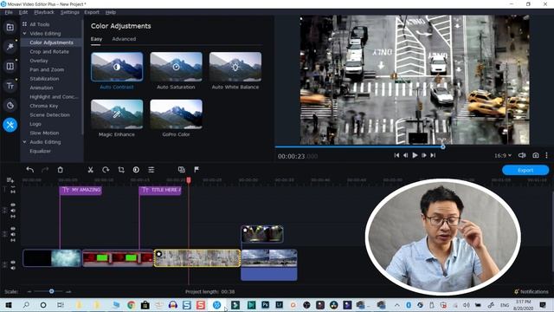Split clip with the scissors icon
554x312 pixels.
point(90,170)
